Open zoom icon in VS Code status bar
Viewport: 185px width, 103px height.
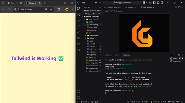pyautogui.click(x=128, y=102)
